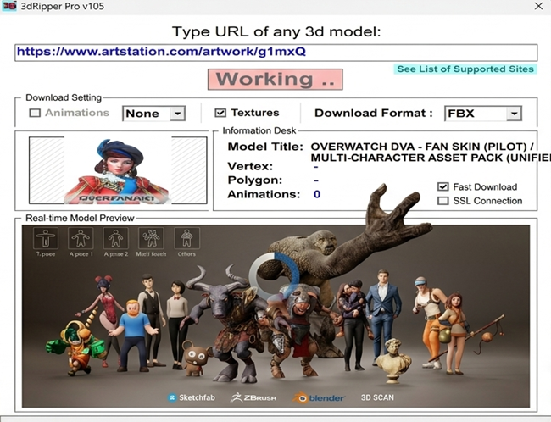Open See List of Supported Sites link

466,69
